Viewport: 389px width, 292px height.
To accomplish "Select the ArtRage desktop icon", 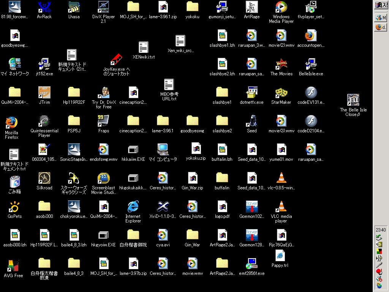I will [251, 10].
